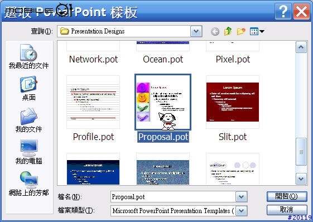Screen dimensions: 313x222
Task: Expand the 檔名 file name dropdown
Action: click(x=241, y=197)
